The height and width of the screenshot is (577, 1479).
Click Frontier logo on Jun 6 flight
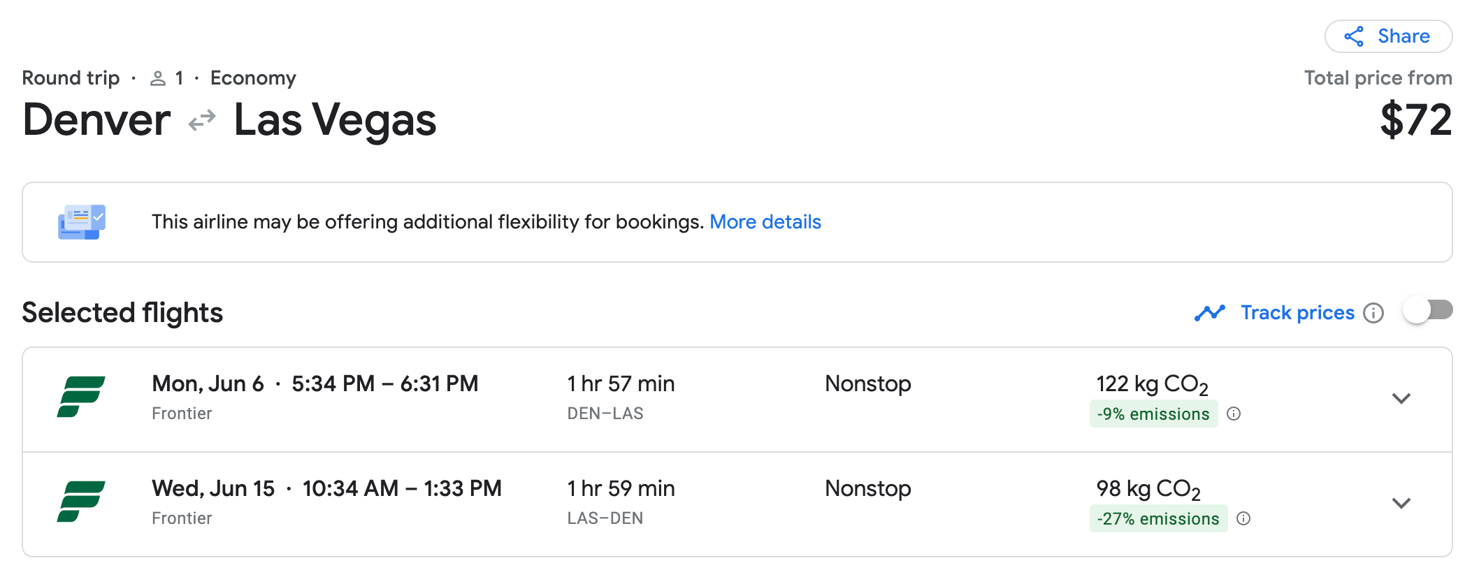pyautogui.click(x=81, y=397)
